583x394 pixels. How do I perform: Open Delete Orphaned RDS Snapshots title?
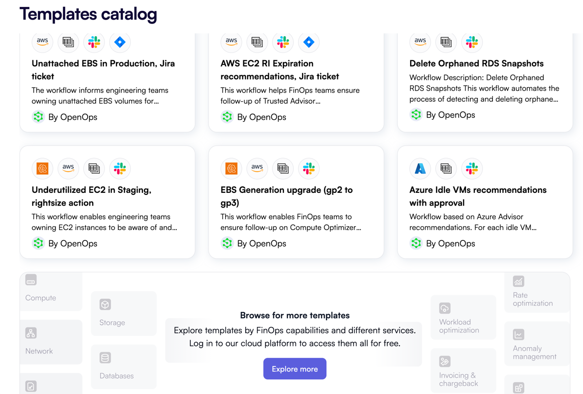476,64
